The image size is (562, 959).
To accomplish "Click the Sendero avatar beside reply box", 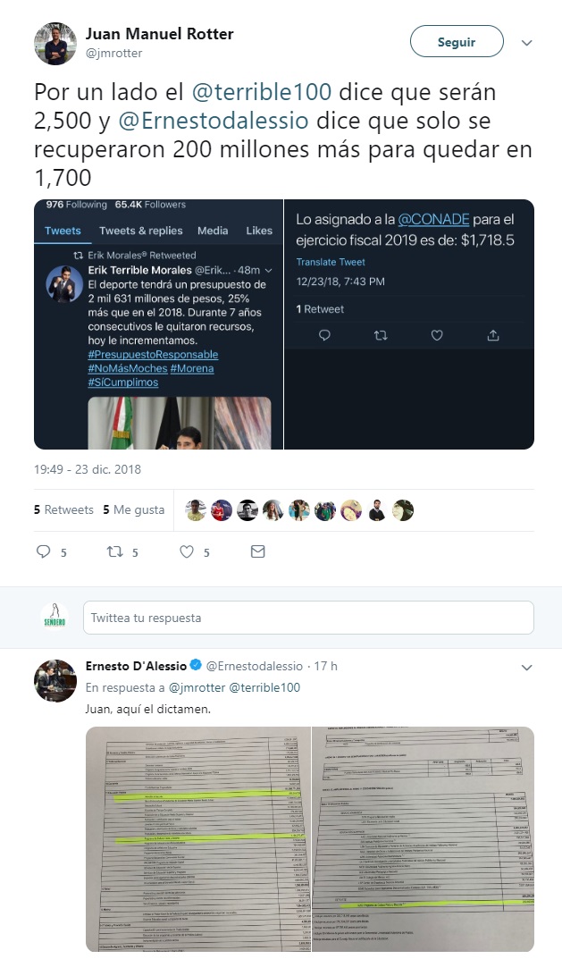I will (55, 617).
